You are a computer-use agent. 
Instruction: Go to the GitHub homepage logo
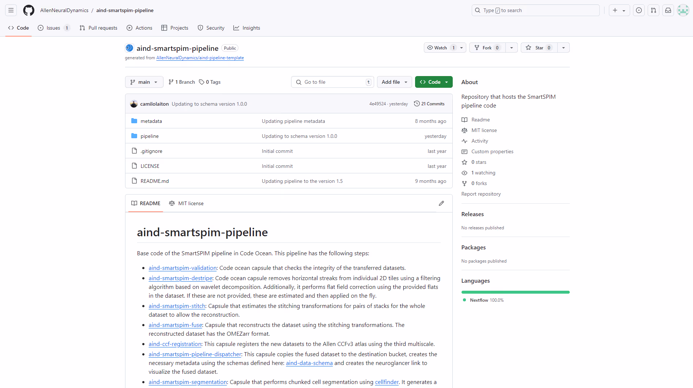(x=29, y=10)
